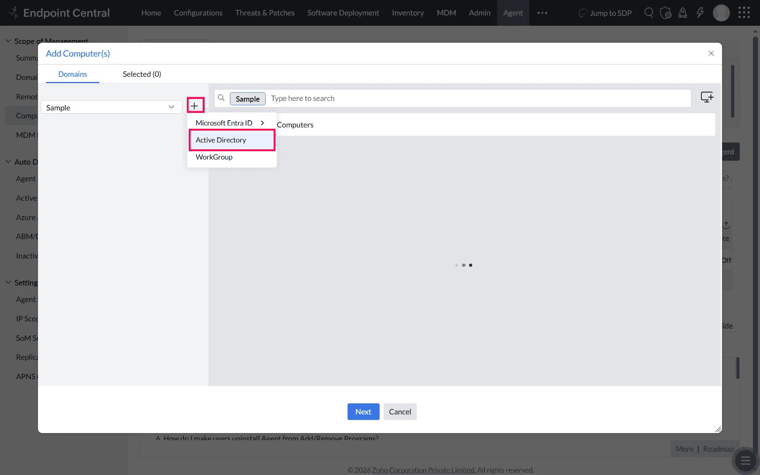Click Jump to SDP
760x475 pixels.
605,13
